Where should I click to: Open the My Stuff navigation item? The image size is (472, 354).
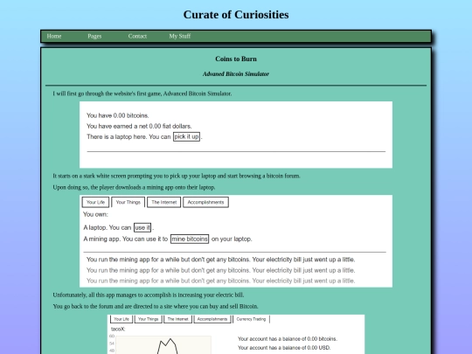(x=180, y=36)
